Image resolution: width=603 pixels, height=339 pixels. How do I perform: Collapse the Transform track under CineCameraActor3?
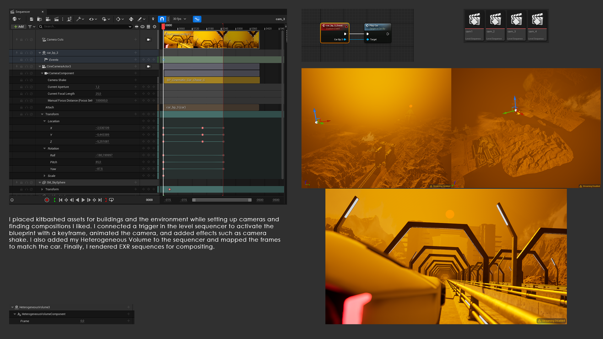point(42,114)
